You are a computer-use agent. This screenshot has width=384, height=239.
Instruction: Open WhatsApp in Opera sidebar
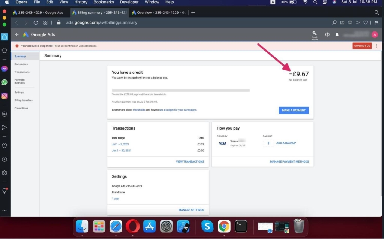(x=4, y=82)
